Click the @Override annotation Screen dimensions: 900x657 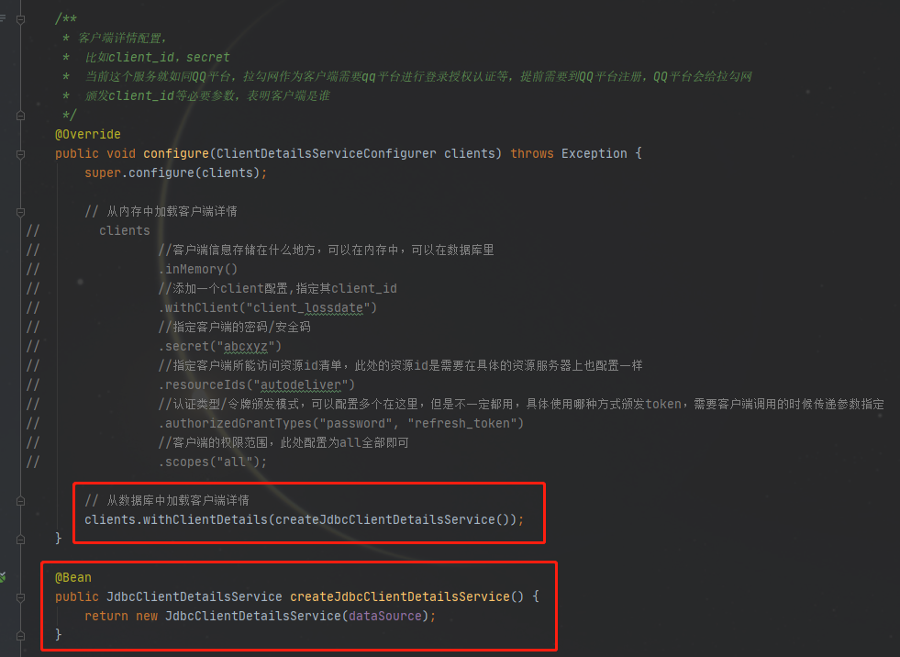click(x=88, y=134)
